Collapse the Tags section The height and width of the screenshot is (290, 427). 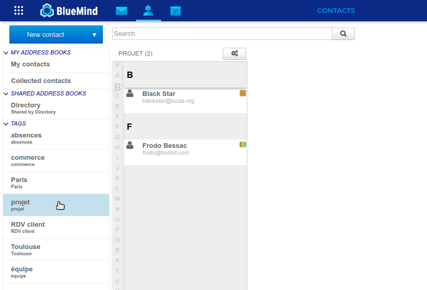point(6,124)
